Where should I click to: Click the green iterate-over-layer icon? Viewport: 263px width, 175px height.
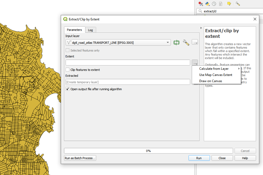point(176,42)
